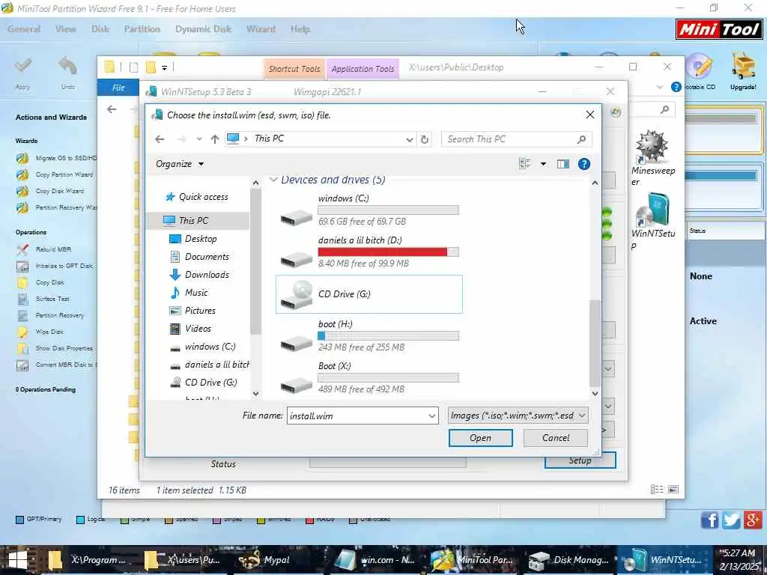Image resolution: width=767 pixels, height=575 pixels.
Task: Open the Dynamic Disk menu in MiniTool
Action: tap(204, 29)
